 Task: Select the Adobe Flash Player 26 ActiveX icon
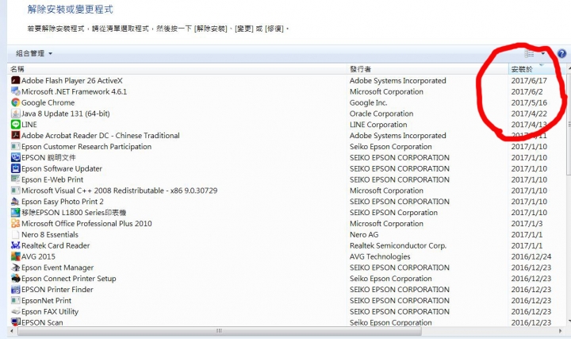(15, 80)
